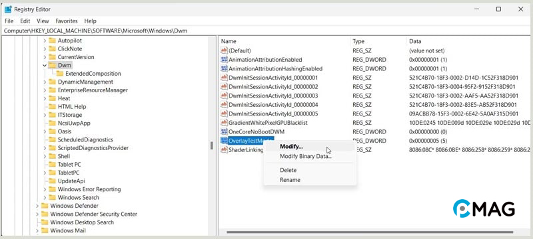Click the registry path address bar

(265, 31)
